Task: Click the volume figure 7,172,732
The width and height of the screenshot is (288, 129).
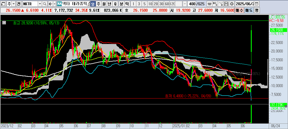Action: pyautogui.click(x=64, y=11)
